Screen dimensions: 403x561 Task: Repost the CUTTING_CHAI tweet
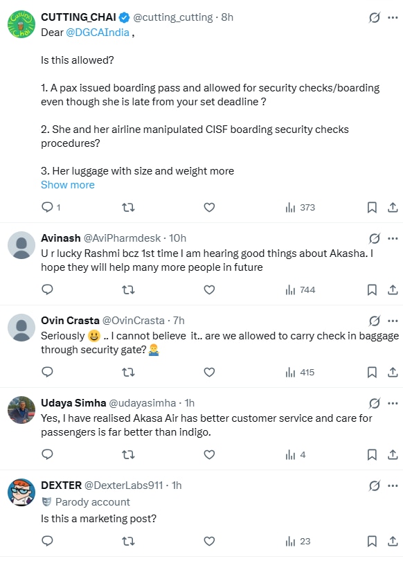point(128,207)
